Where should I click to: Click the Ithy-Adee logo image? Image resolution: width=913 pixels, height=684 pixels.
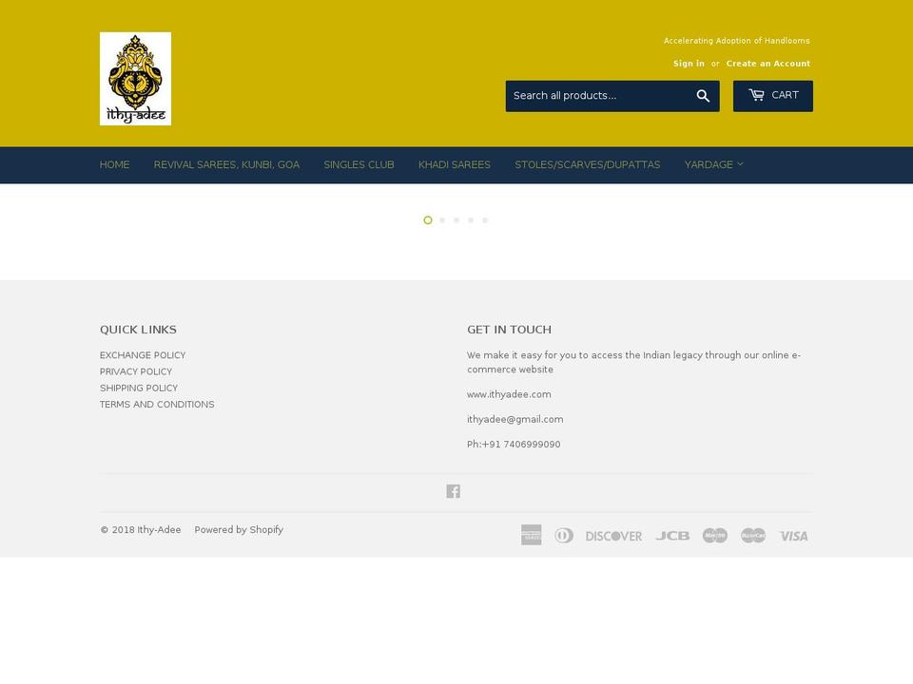click(135, 79)
